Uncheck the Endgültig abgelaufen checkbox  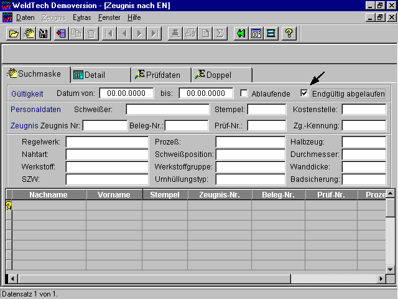point(304,93)
